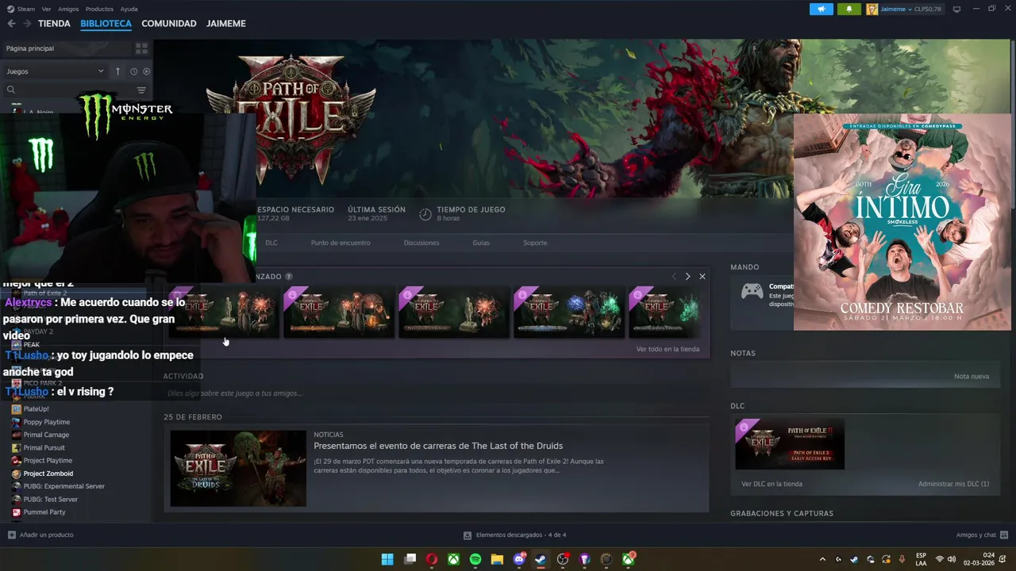Switch to the JAIMEME profile tab
Screen dimensions: 1016x571
[x=226, y=24]
